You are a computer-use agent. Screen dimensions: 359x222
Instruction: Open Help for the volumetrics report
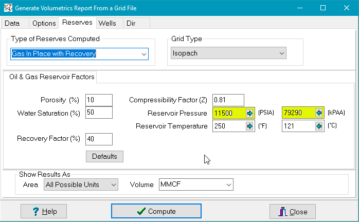44,211
